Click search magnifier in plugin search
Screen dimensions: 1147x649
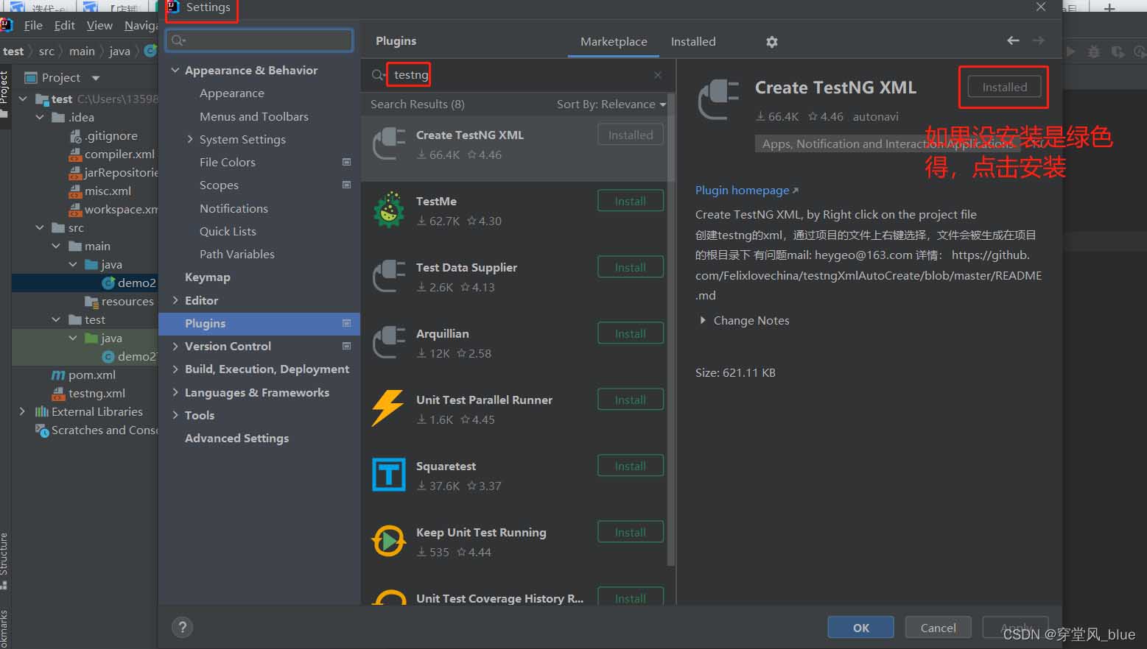[378, 75]
